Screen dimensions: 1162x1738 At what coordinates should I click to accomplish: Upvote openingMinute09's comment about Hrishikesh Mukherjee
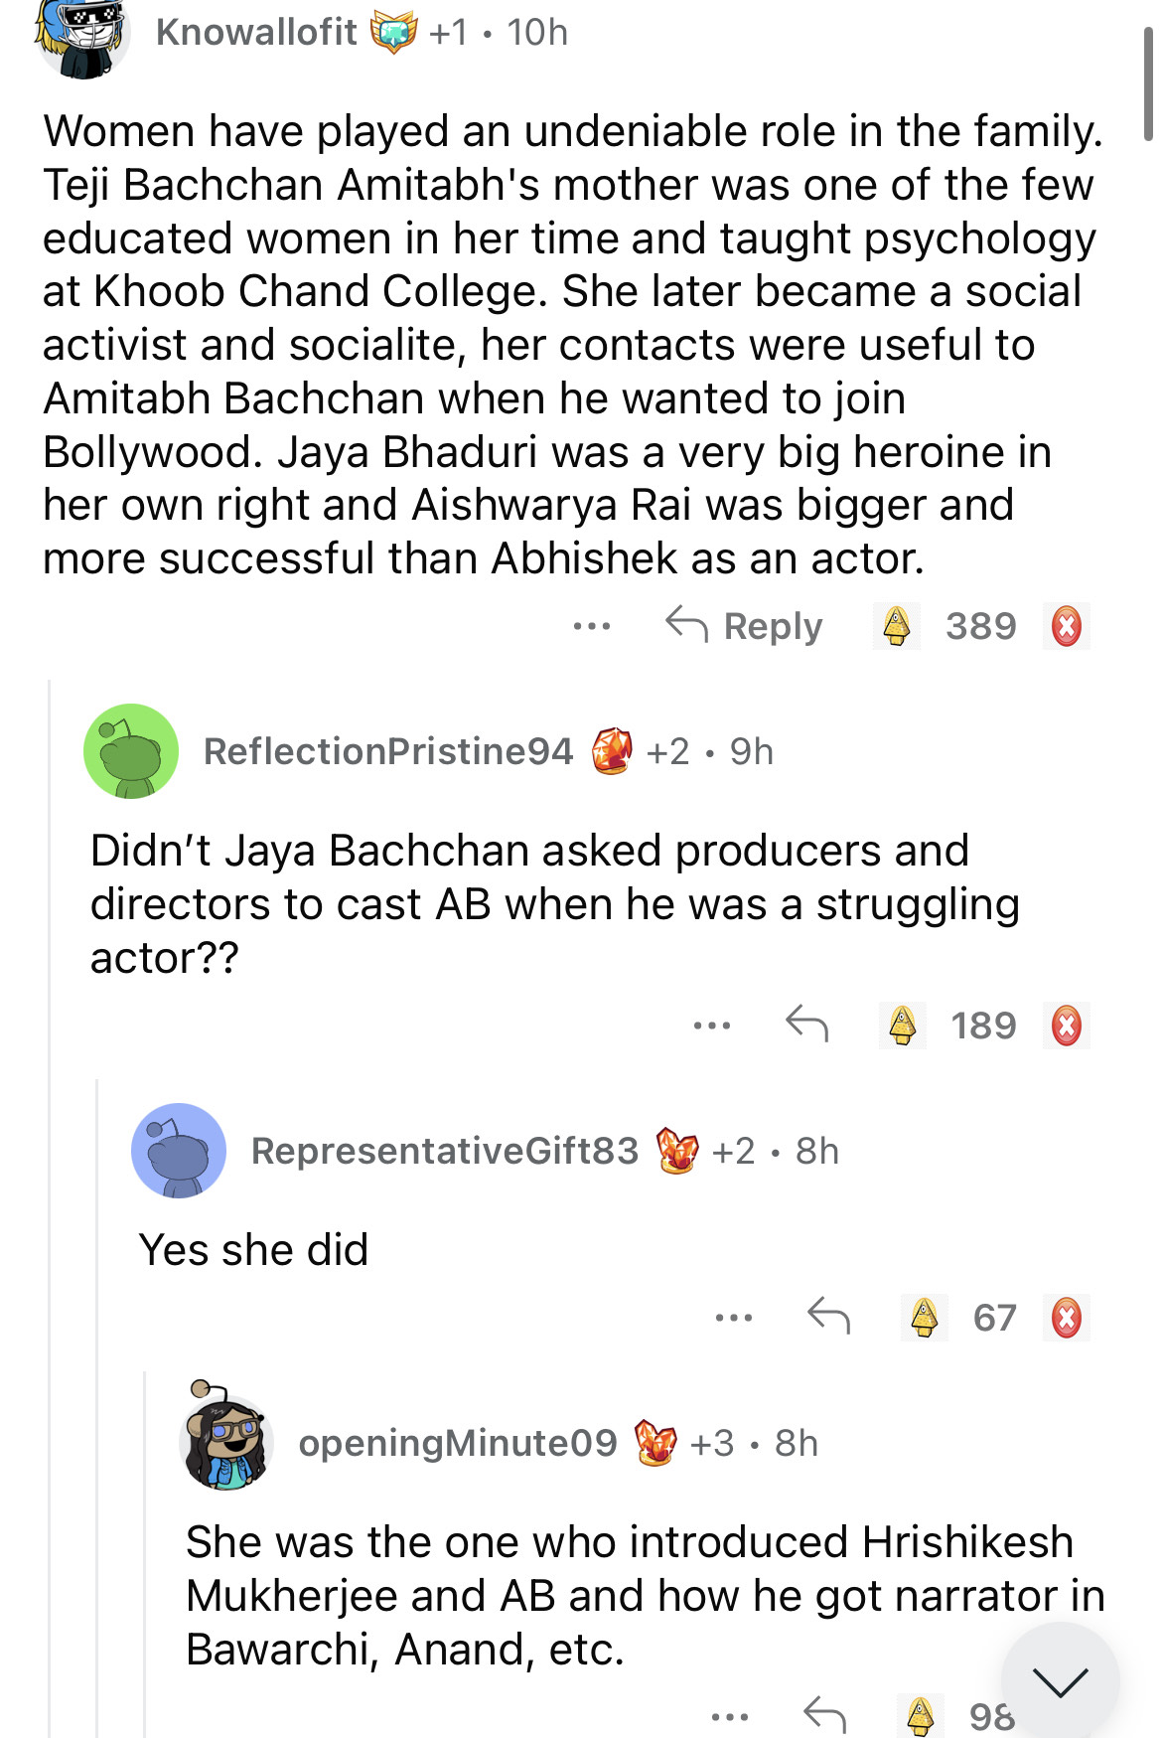pyautogui.click(x=921, y=1714)
